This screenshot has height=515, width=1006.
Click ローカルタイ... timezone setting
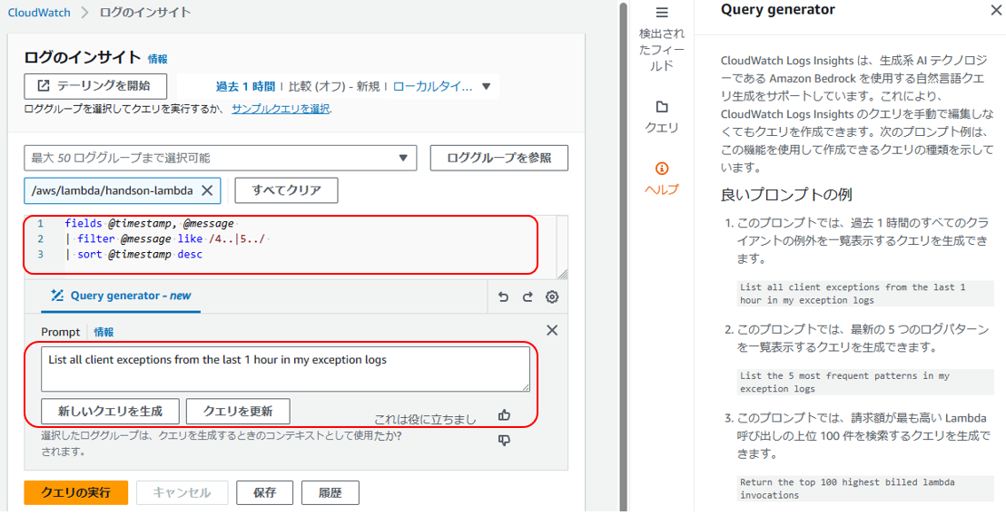pos(432,86)
